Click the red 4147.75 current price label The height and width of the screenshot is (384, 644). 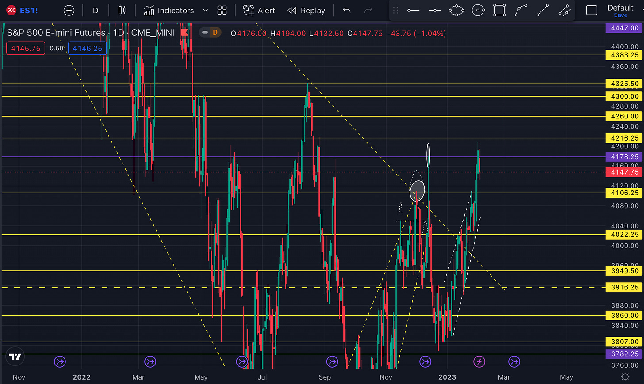pos(625,172)
